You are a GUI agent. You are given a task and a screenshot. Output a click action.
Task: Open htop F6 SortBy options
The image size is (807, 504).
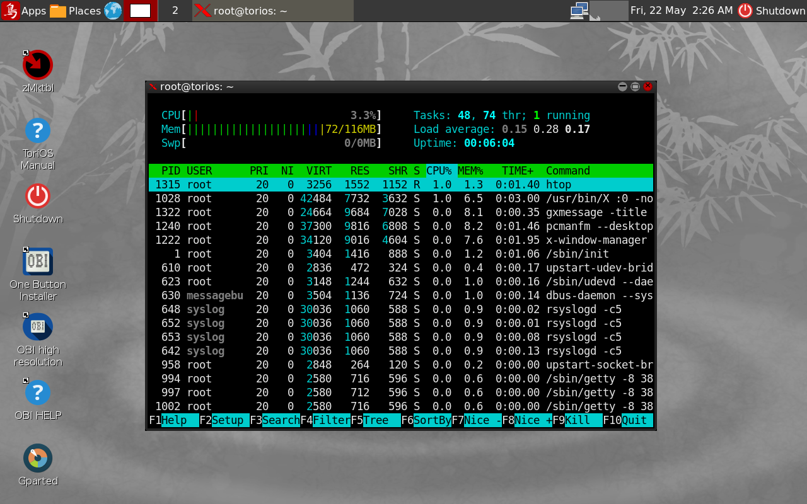click(432, 420)
